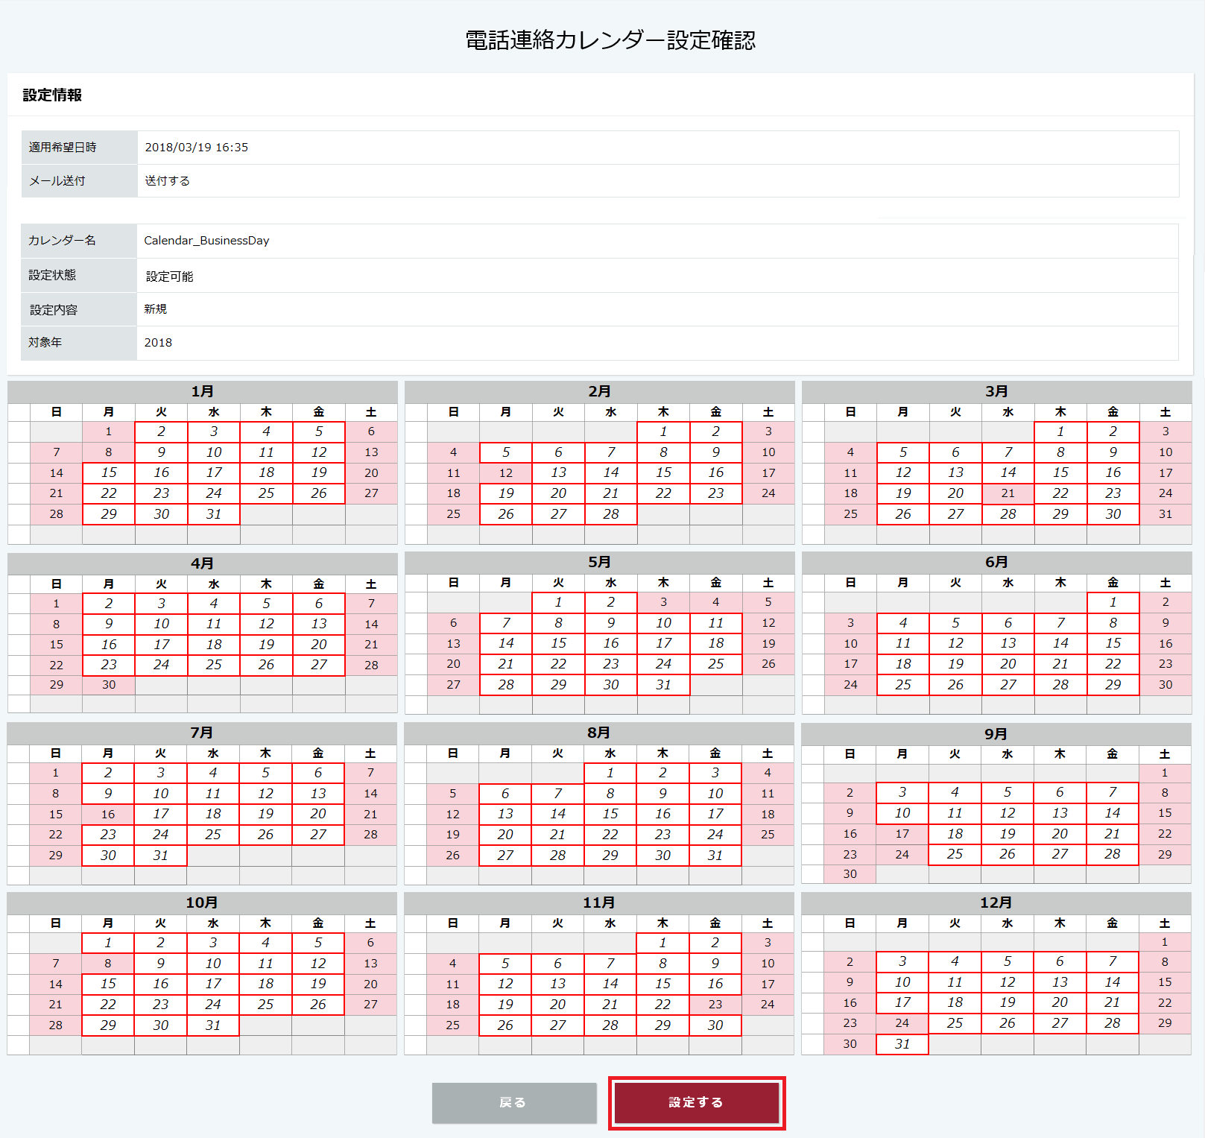Select calendar name Calendar_BusinessDay
1205x1138 pixels.
coord(206,241)
